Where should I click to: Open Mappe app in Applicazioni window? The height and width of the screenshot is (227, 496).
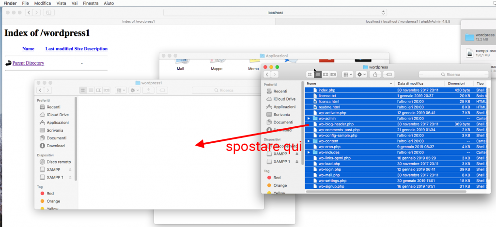(217, 64)
